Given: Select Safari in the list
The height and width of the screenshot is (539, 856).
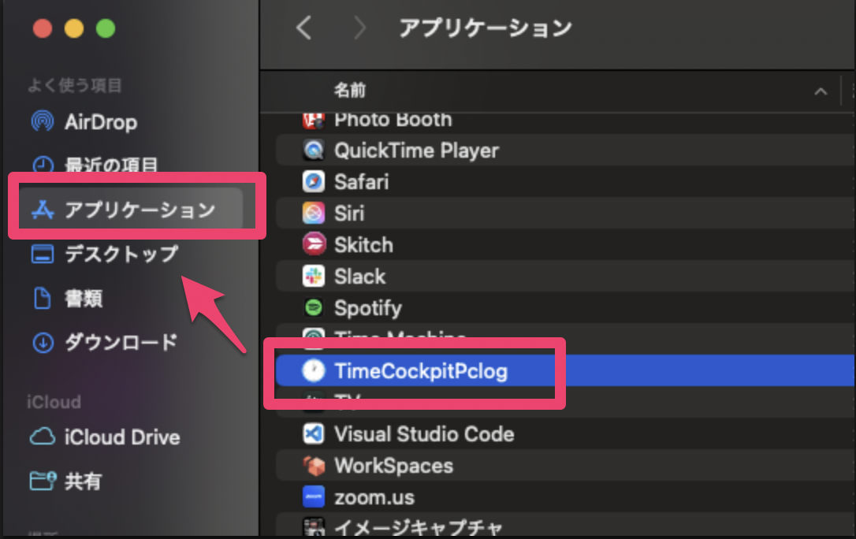Looking at the screenshot, I should pos(565,182).
